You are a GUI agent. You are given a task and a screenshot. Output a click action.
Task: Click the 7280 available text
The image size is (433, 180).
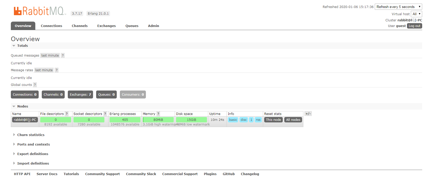coord(89,124)
